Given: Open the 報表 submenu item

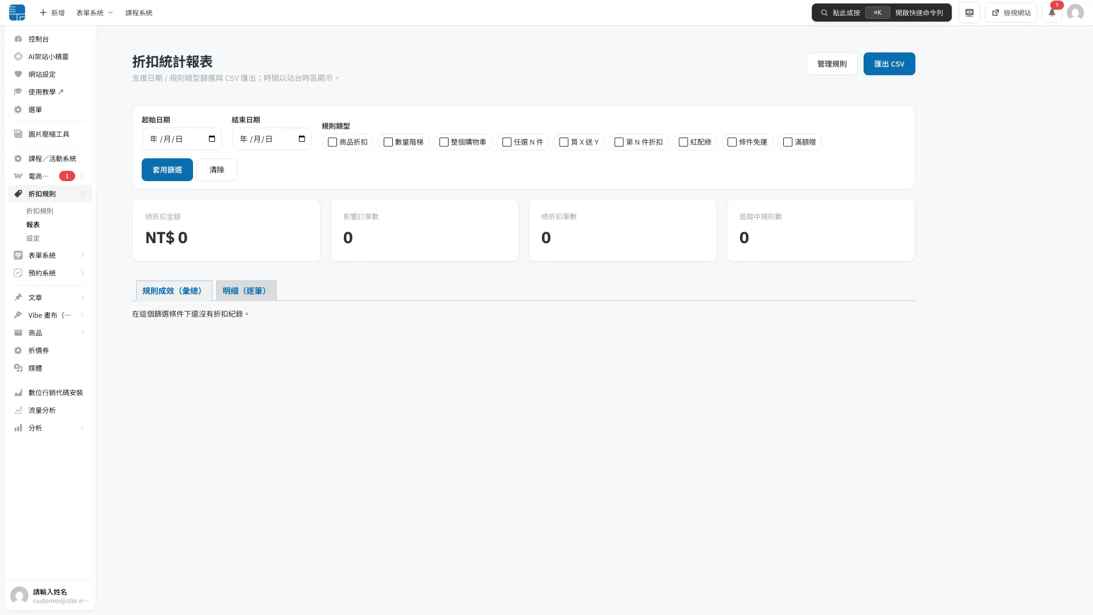Looking at the screenshot, I should [x=33, y=224].
